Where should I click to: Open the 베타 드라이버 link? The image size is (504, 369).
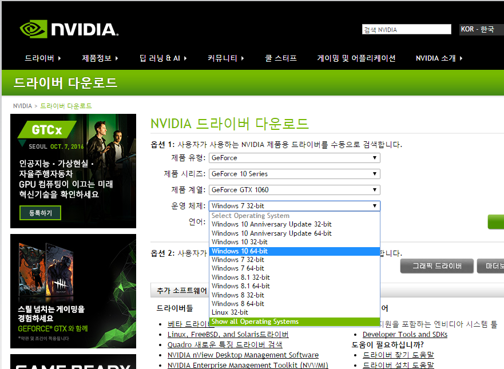pos(188,324)
